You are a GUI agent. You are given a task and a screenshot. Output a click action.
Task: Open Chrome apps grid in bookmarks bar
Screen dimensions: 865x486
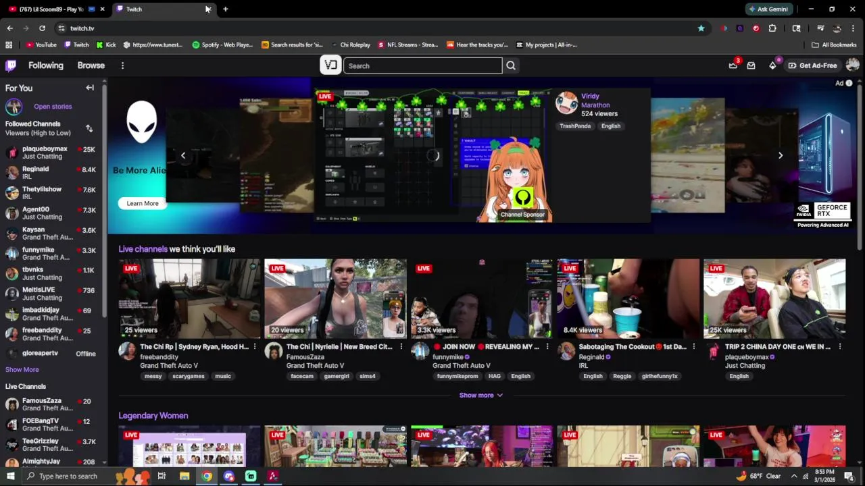9,45
